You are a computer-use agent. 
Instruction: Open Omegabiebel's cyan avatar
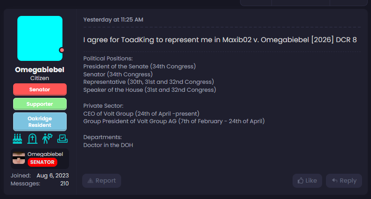point(40,38)
